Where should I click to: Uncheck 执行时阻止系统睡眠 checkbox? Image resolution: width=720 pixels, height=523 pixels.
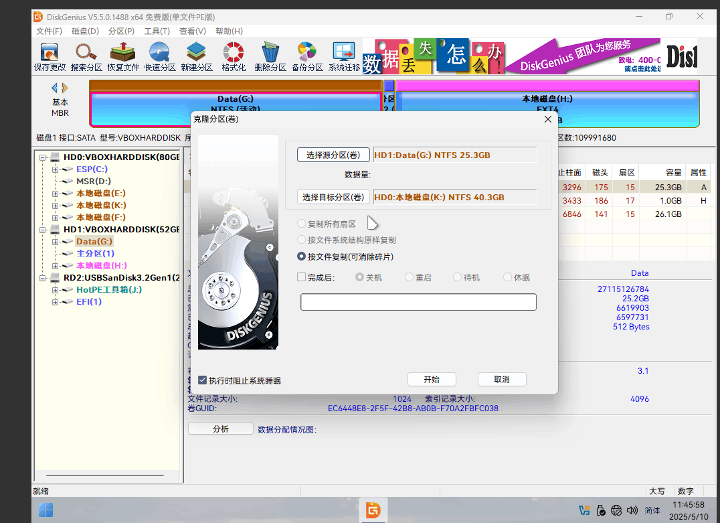pos(202,380)
